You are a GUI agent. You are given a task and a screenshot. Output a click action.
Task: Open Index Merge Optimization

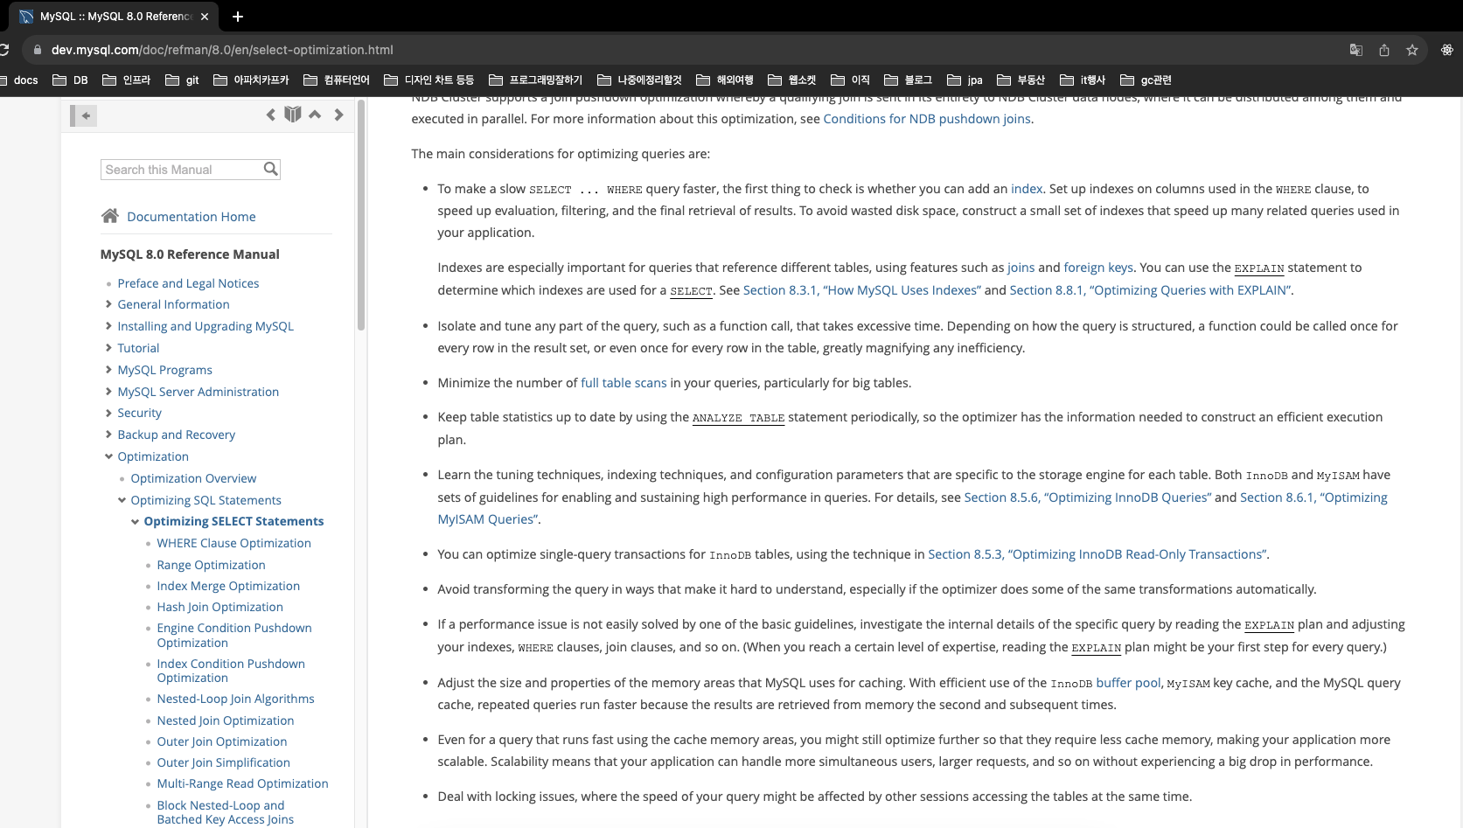click(x=228, y=586)
